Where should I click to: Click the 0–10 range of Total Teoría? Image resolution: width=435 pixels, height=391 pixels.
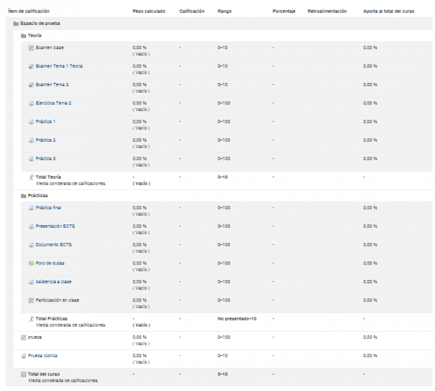223,177
